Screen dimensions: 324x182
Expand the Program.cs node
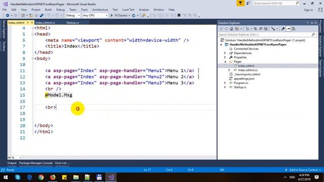[x=225, y=83]
